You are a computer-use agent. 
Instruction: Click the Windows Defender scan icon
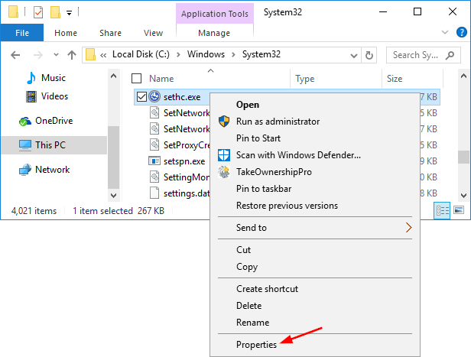225,155
